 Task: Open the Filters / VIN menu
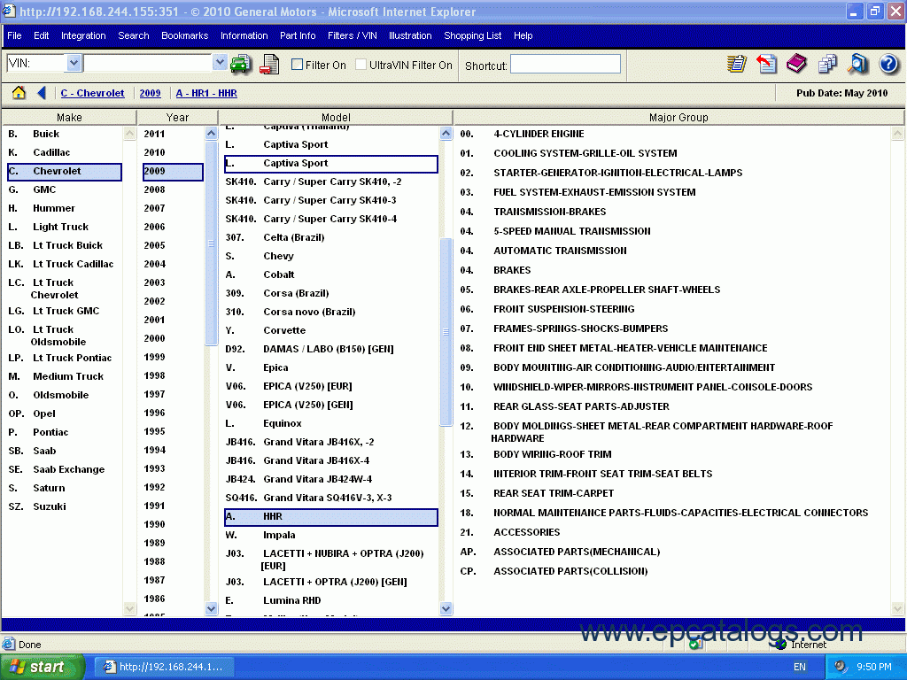[x=353, y=35]
